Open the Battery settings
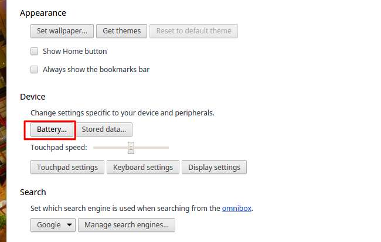The width and height of the screenshot is (381, 242). click(52, 129)
